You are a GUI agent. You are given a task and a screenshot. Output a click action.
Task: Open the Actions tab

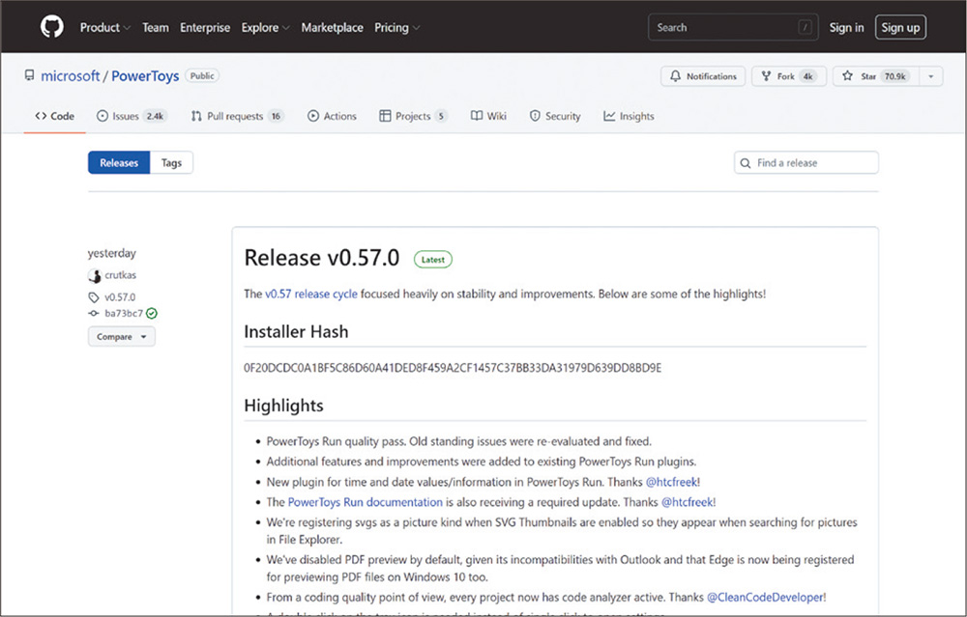[x=332, y=116]
